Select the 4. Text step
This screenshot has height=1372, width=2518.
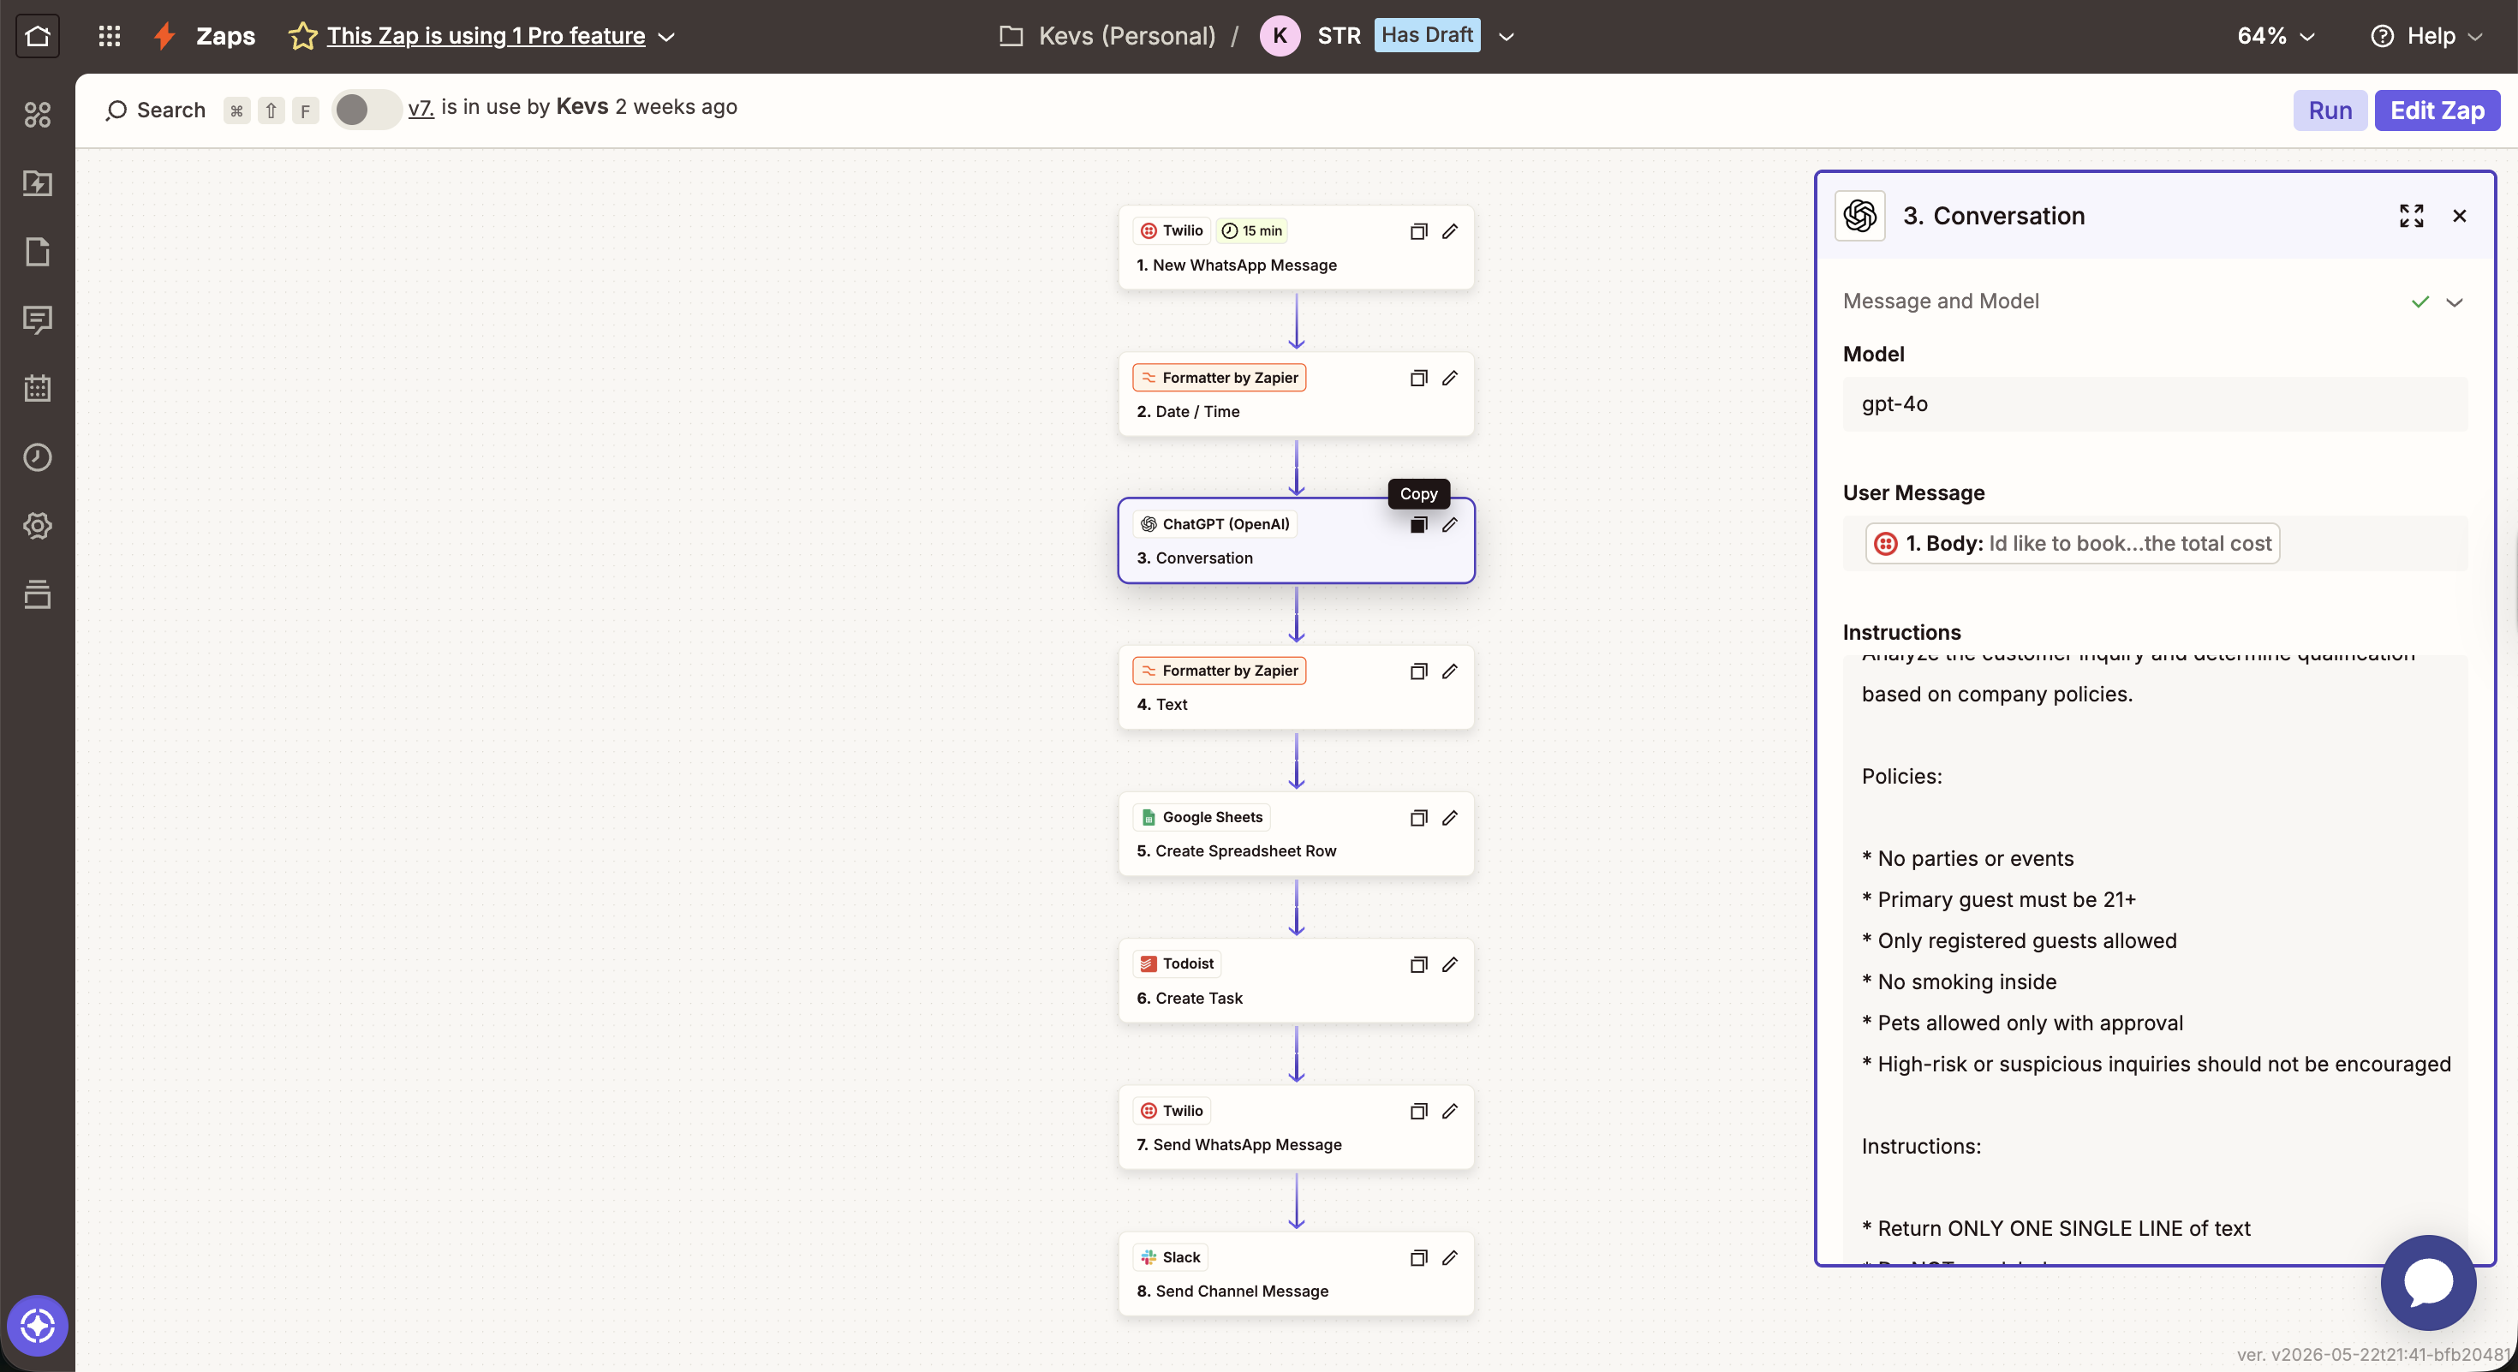[x=1295, y=687]
